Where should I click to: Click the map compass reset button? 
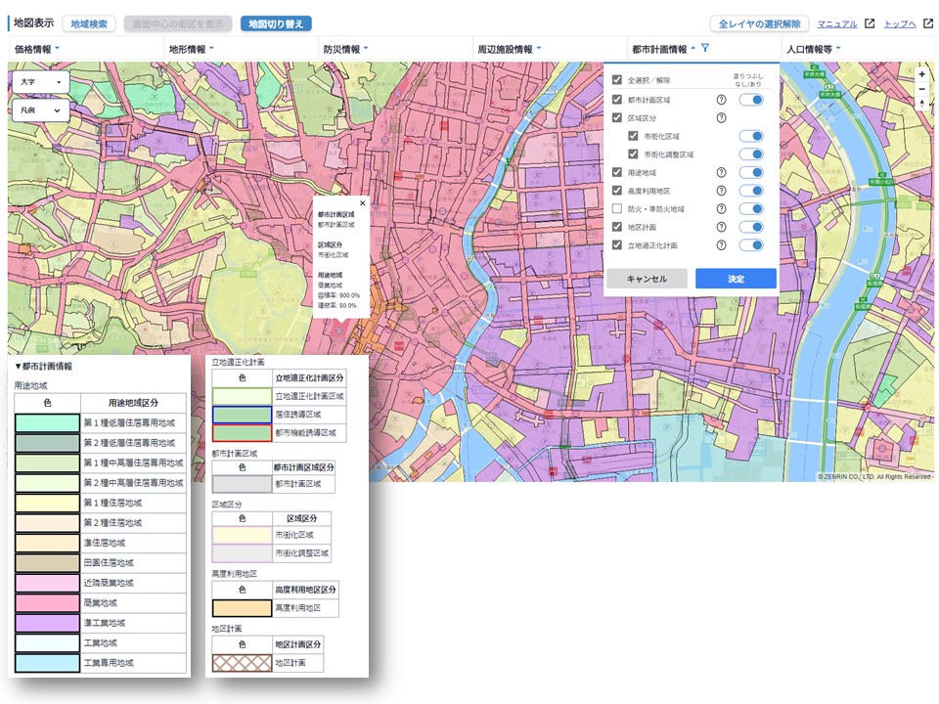tap(921, 105)
